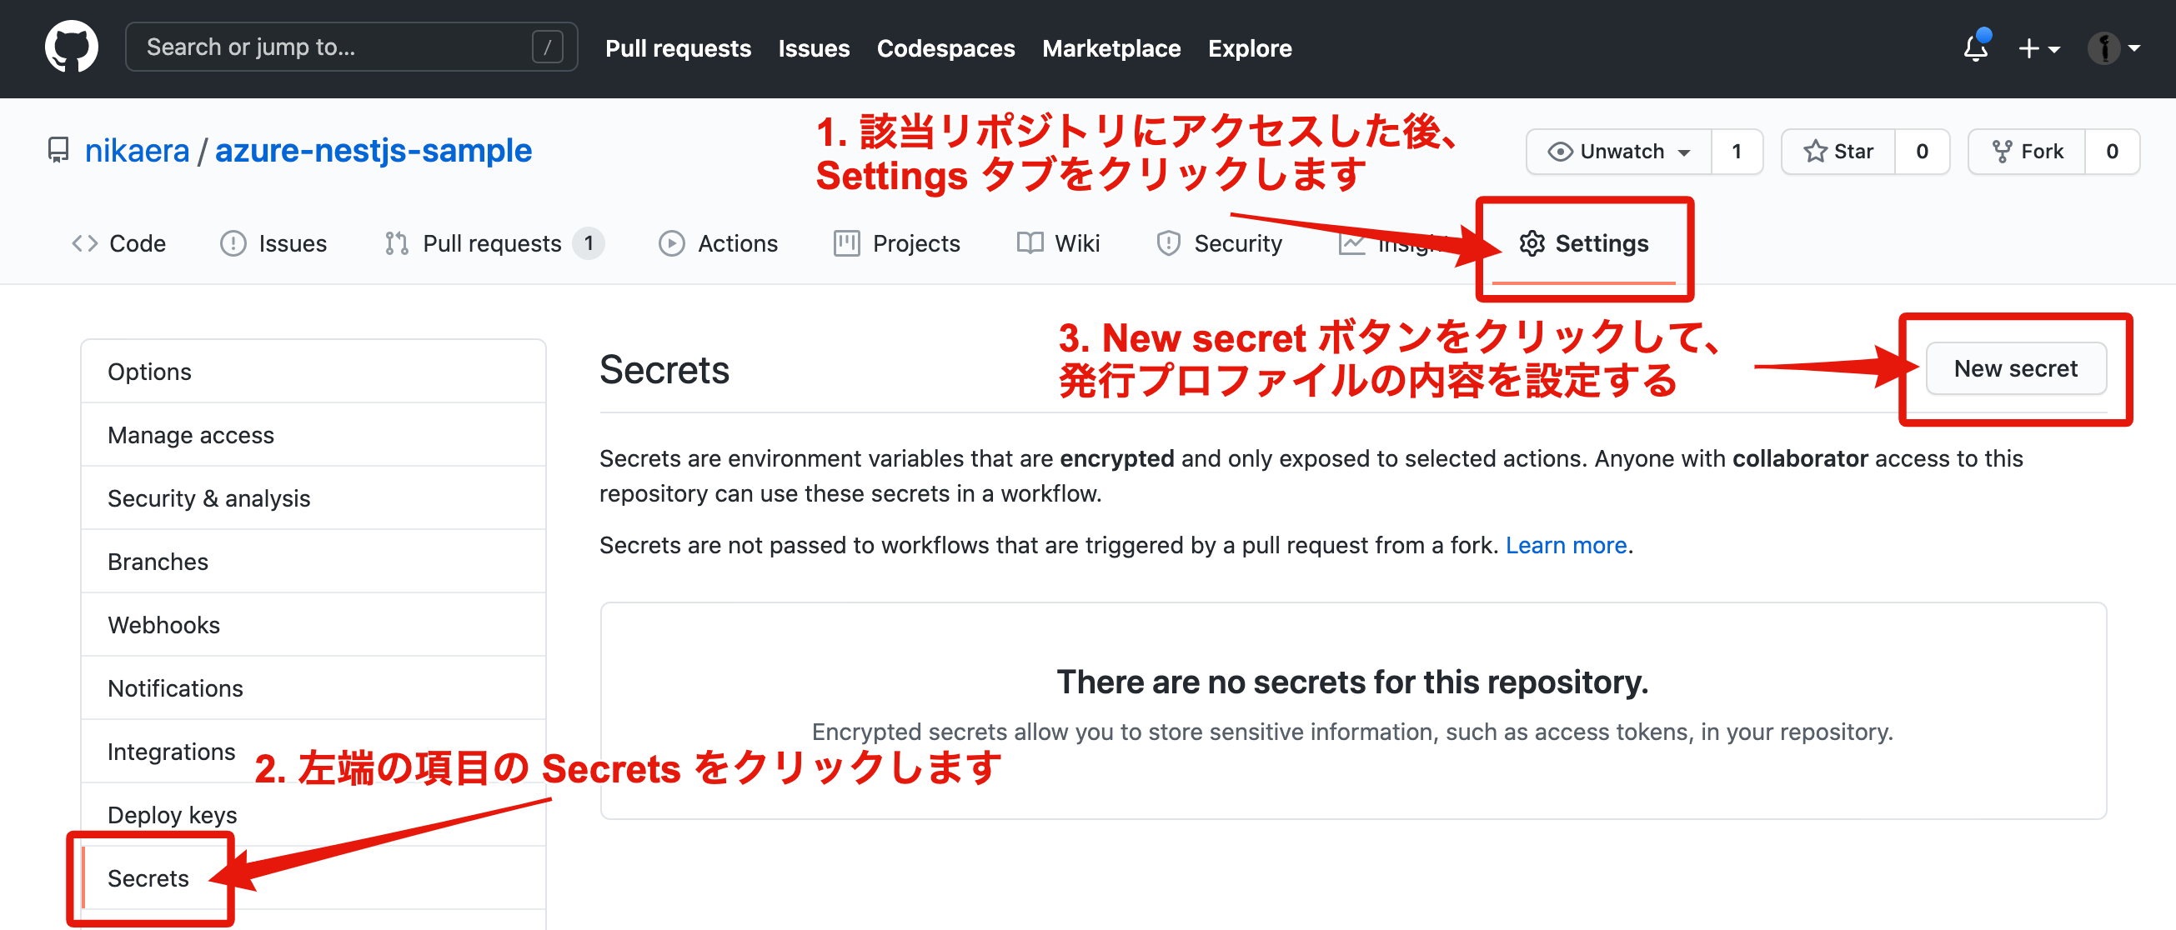Image resolution: width=2176 pixels, height=930 pixels.
Task: Open the notifications bell
Action: tap(1975, 49)
